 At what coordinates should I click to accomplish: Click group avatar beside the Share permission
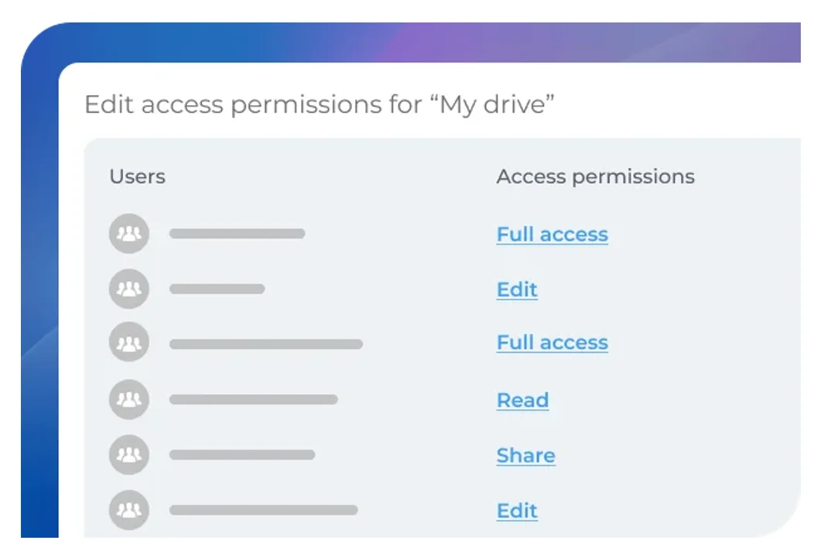129,454
